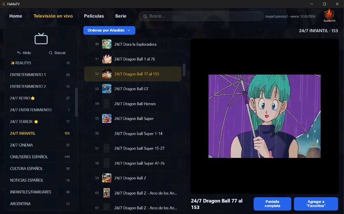Click the video preview player
This screenshot has width=344, height=214.
264,116
